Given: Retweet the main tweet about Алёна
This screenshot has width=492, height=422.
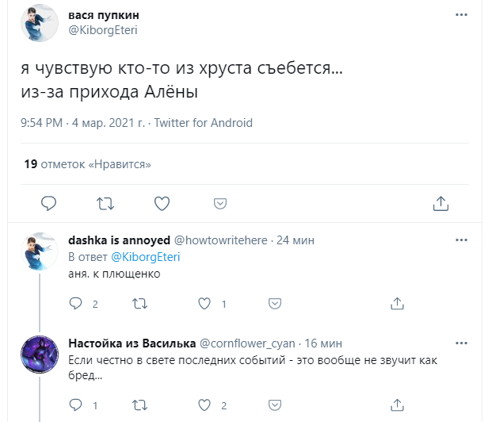Looking at the screenshot, I should [105, 203].
